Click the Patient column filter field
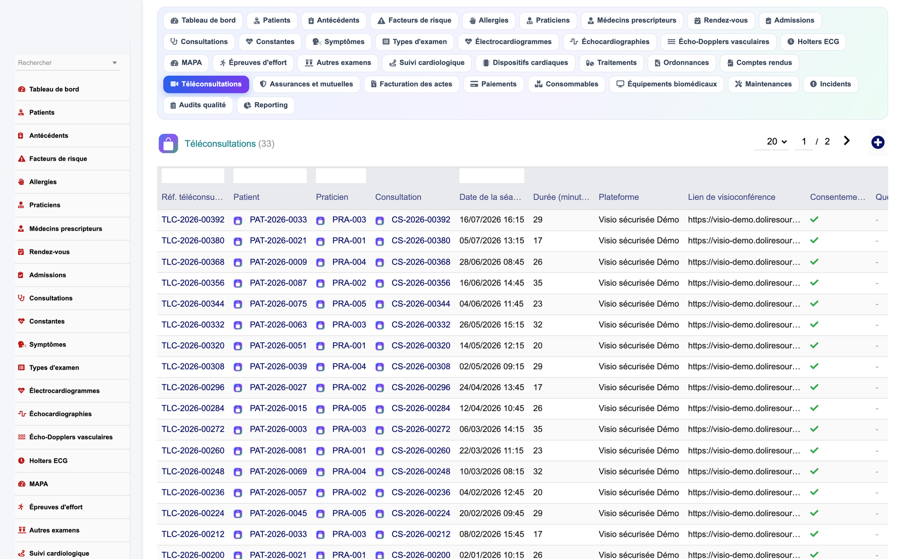This screenshot has width=904, height=559. [x=270, y=176]
